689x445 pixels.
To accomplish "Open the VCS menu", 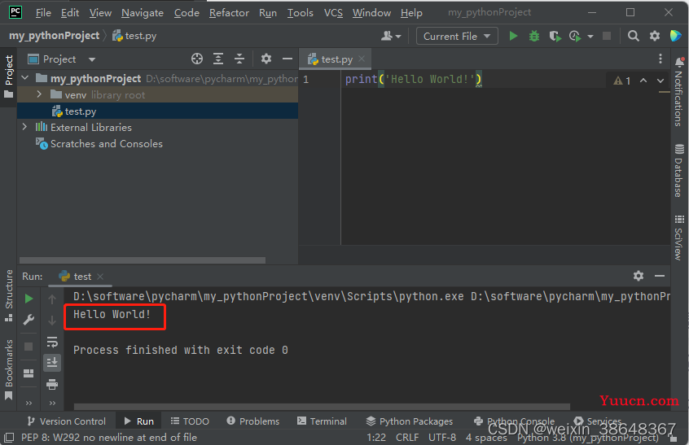I will 333,13.
